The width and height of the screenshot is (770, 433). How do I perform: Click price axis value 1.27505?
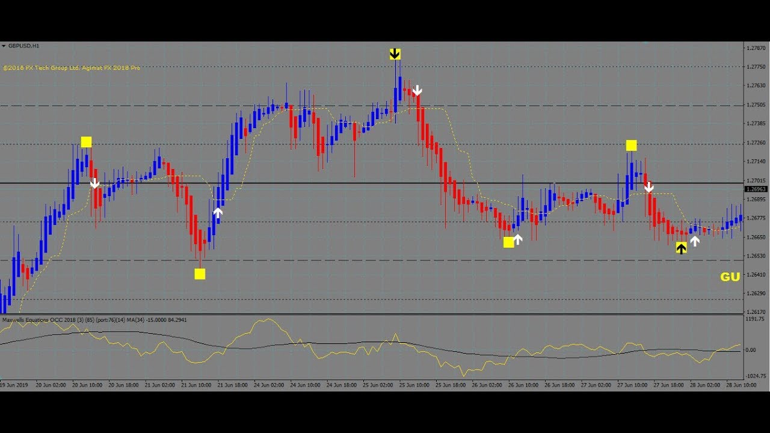pos(755,105)
